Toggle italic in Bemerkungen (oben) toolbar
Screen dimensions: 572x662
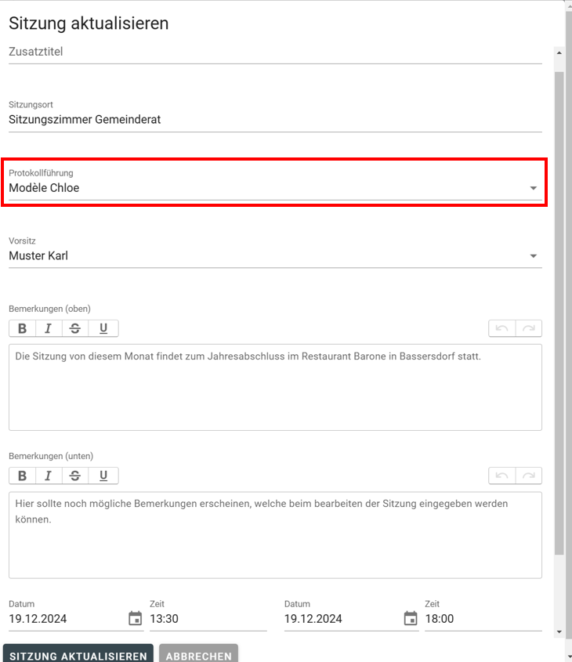pyautogui.click(x=49, y=328)
